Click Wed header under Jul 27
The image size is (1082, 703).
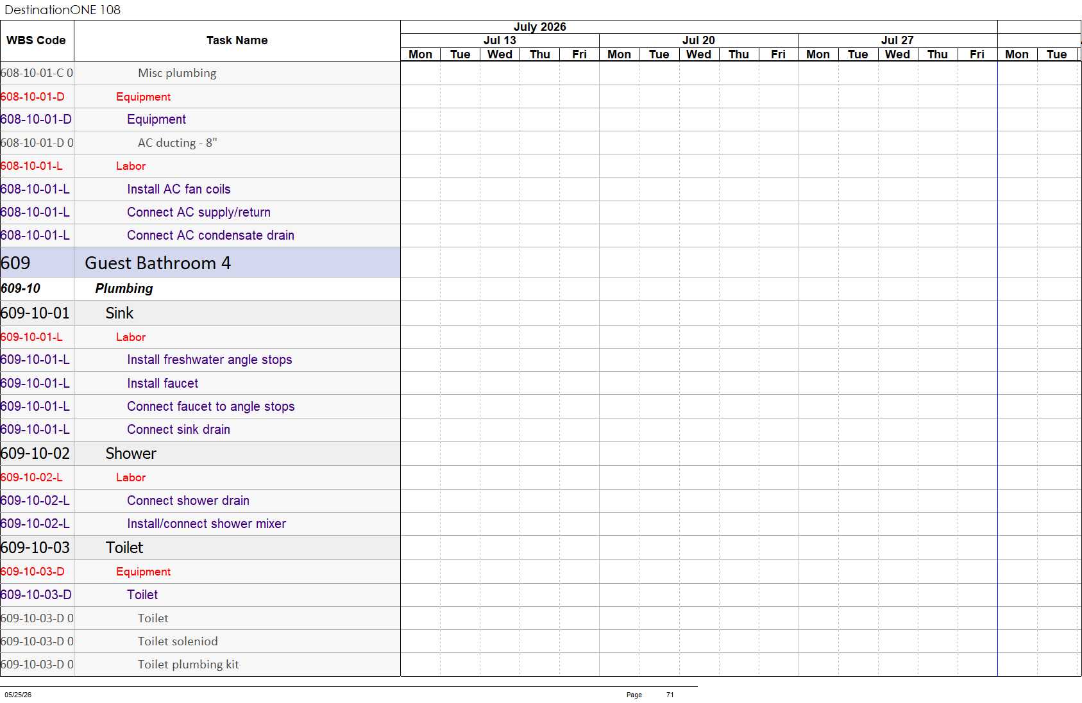897,54
